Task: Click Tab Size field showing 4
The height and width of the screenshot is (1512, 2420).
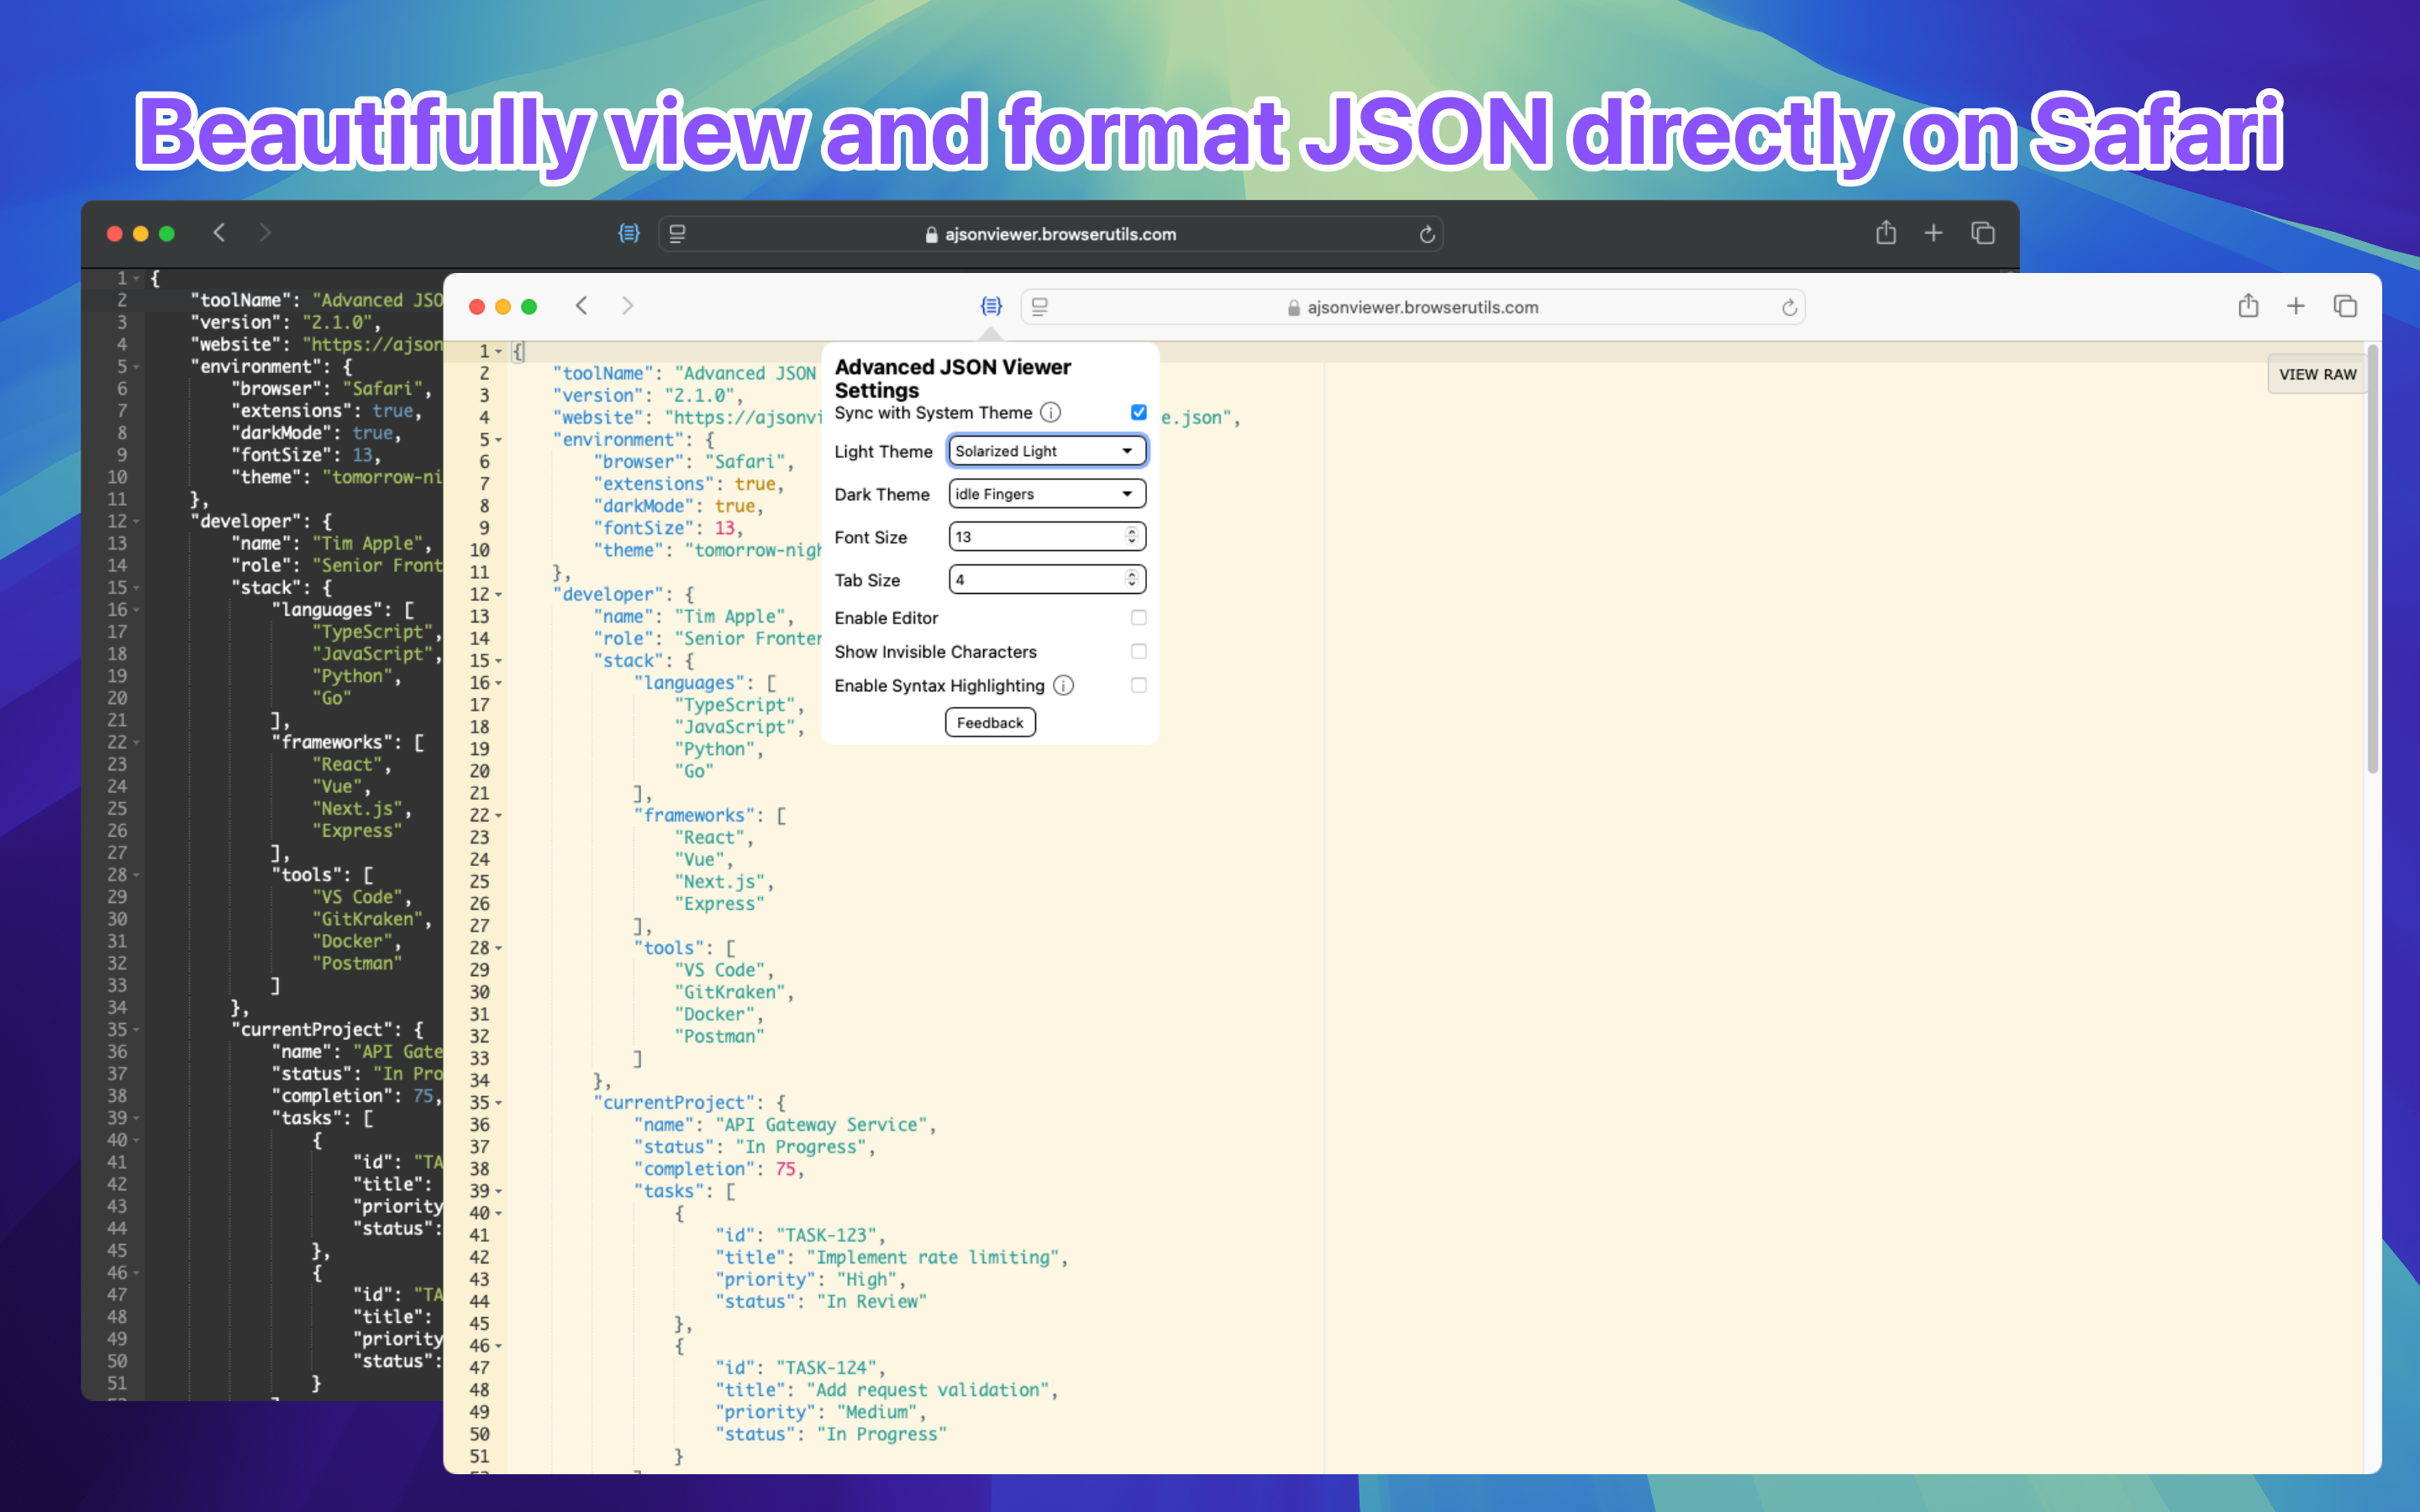Action: 1047,580
